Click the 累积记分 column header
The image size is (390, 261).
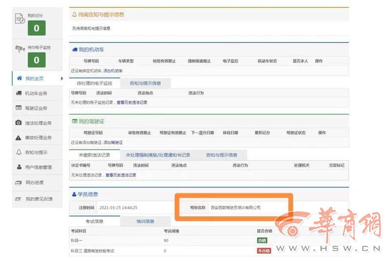262,133
